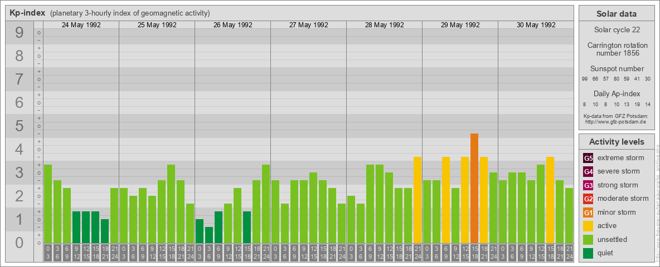The height and width of the screenshot is (267, 660).
Task: Click the yellow 6-9 bar on 29 May
Action: point(446,200)
